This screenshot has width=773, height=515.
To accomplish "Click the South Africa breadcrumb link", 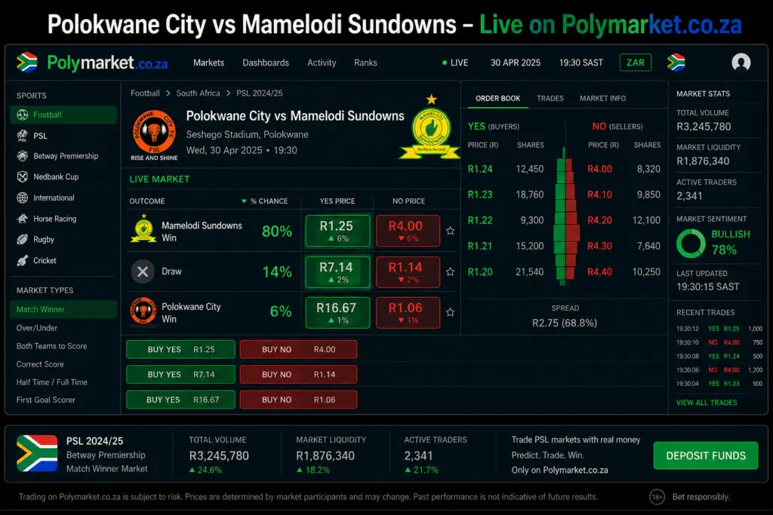I will [198, 93].
